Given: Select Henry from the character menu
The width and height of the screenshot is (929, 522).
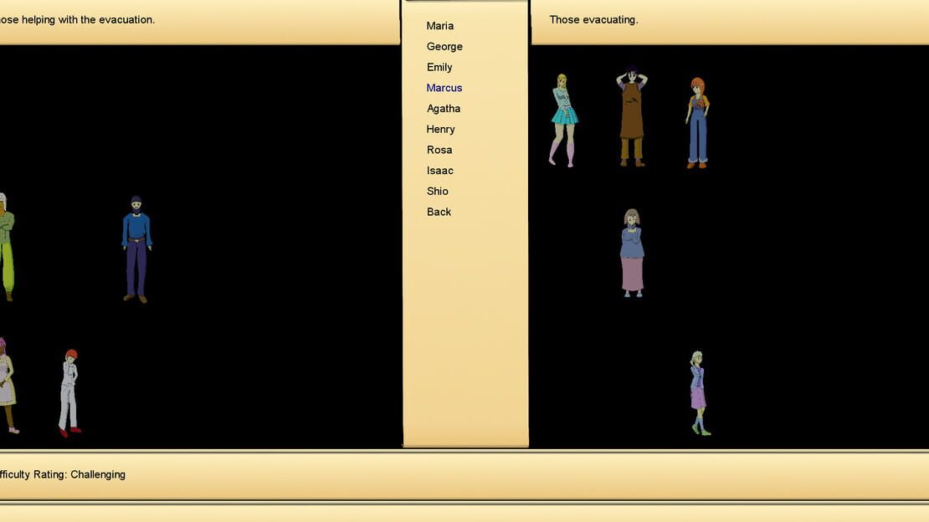Looking at the screenshot, I should click(x=440, y=130).
